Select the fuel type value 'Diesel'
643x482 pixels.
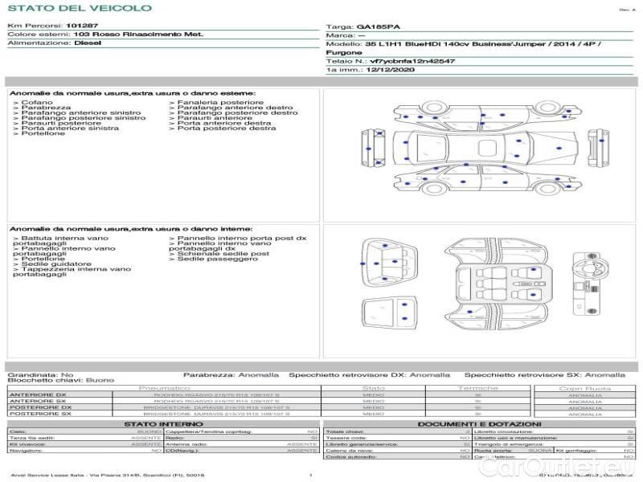pyautogui.click(x=88, y=43)
